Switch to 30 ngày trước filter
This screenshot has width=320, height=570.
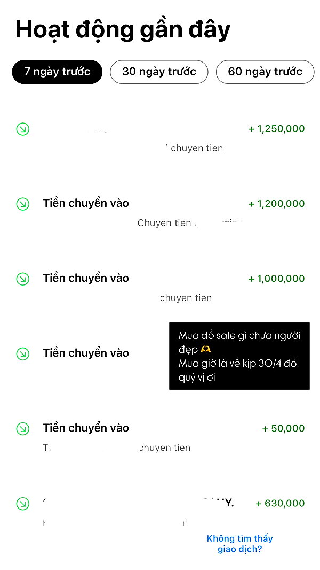pos(159,72)
